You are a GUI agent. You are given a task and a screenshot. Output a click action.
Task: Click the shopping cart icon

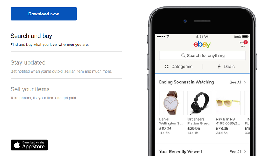pyautogui.click(x=242, y=45)
